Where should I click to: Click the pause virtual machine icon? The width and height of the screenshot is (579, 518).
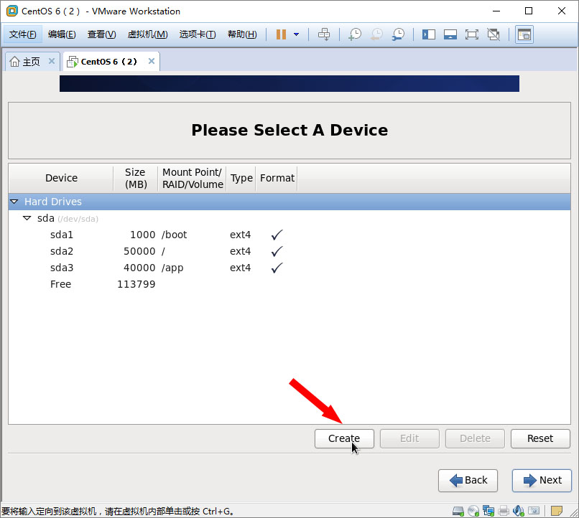[281, 34]
